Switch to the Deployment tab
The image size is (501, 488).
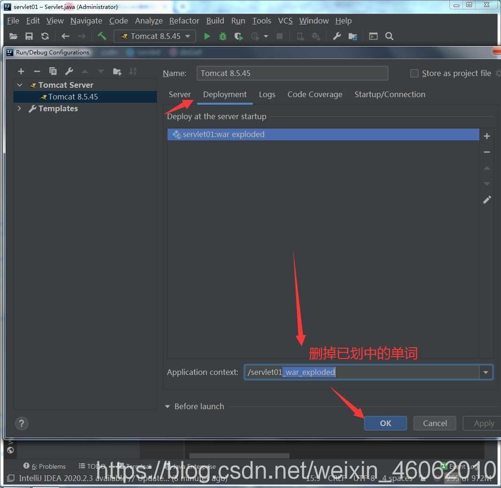tap(225, 95)
